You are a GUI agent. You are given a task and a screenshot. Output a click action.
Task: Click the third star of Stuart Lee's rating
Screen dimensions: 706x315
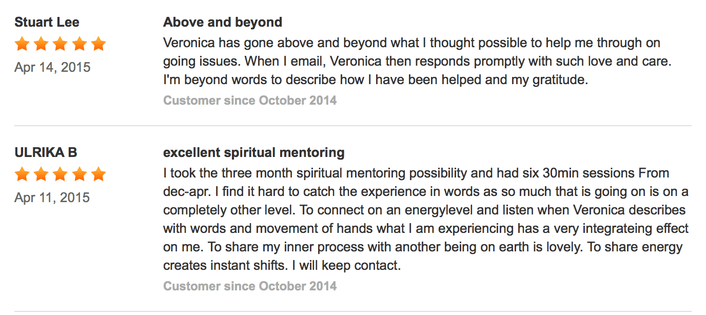point(60,44)
